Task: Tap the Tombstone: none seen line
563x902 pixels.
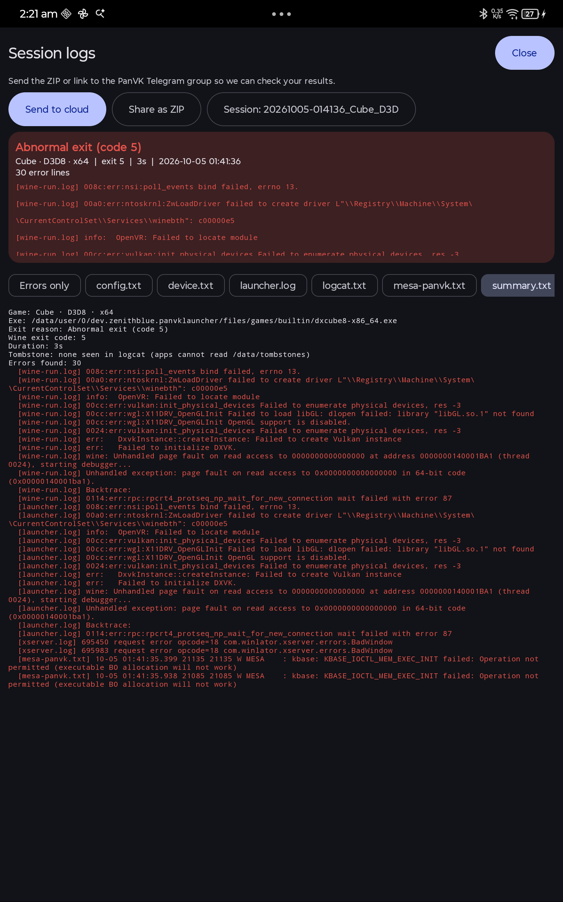Action: (x=159, y=354)
